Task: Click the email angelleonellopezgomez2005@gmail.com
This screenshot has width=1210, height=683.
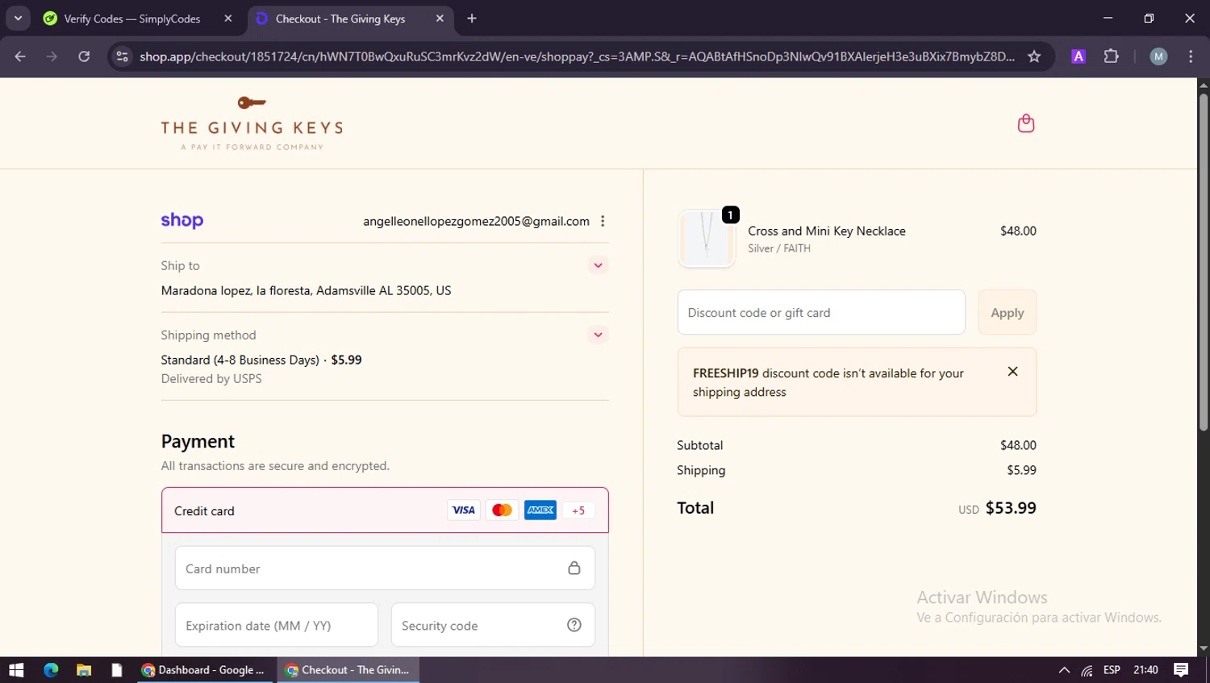Action: [x=476, y=221]
